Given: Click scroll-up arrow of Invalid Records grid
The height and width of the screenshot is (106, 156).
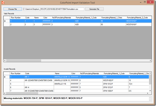Looking at the screenshot, I should (x=150, y=73).
